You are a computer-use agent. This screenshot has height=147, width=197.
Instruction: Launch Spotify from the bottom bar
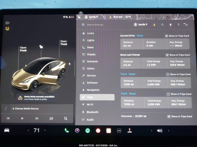pyautogui.click(x=88, y=131)
